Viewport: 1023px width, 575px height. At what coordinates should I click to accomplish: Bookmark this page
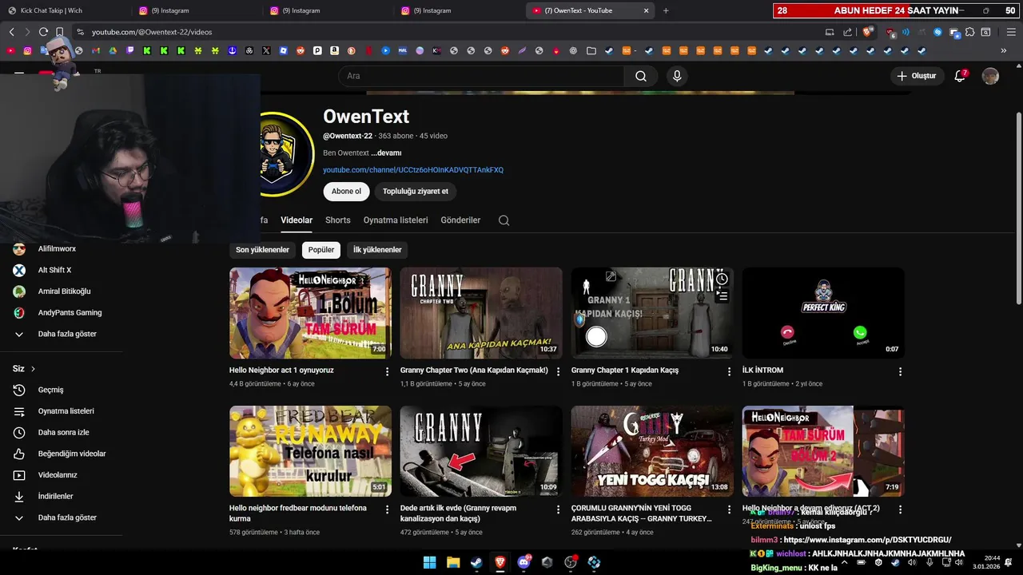[59, 32]
